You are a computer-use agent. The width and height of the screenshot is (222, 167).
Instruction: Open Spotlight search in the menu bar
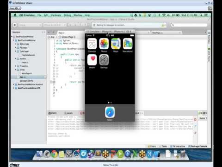pyautogui.click(x=201, y=15)
